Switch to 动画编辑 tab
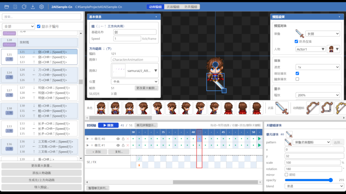 click(155, 7)
